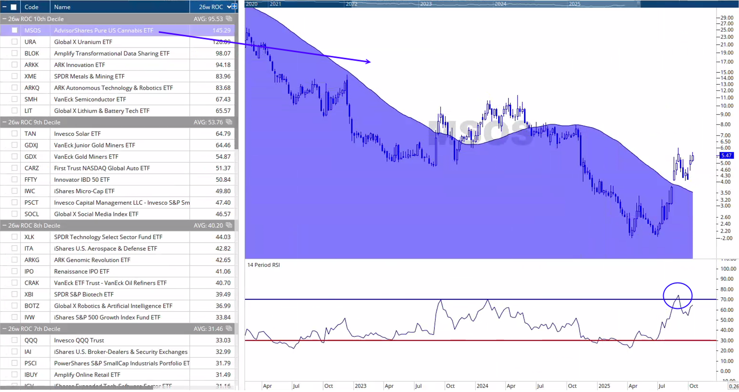
Task: Click the add column plus icon
Action: pos(234,7)
